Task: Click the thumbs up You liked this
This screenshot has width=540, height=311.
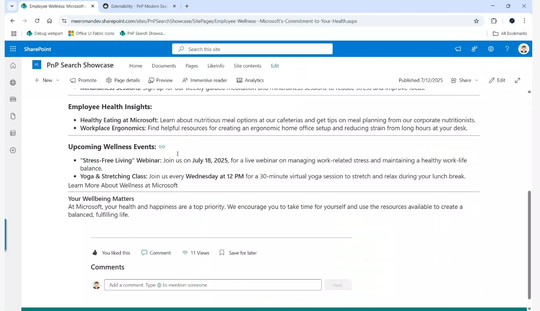Action: (111, 253)
